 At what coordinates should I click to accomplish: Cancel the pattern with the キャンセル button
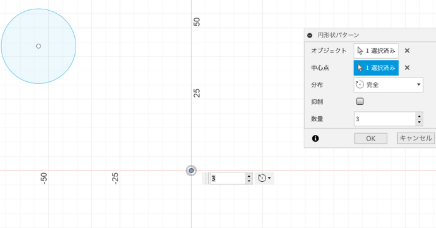tap(416, 138)
